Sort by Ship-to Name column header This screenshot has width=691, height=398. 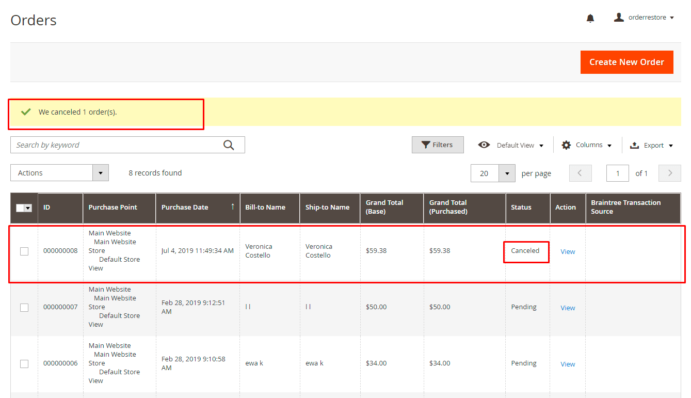click(330, 208)
